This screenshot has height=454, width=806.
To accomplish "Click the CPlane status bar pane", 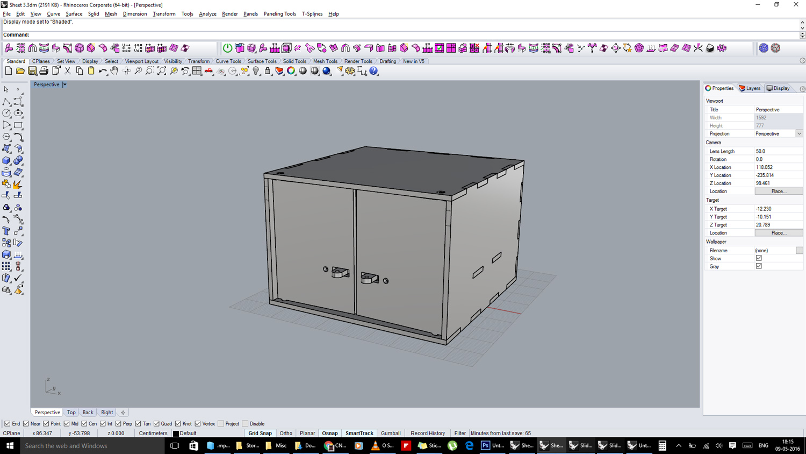I will (x=12, y=433).
